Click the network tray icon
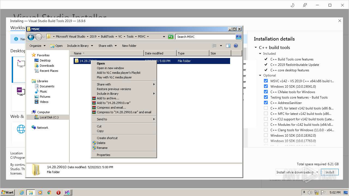This screenshot has height=196, width=349. point(317,192)
